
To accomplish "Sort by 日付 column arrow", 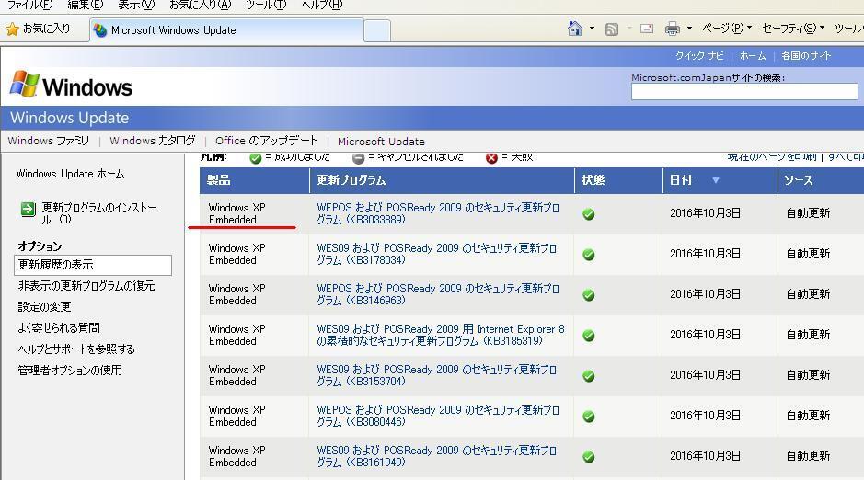I will pos(715,180).
